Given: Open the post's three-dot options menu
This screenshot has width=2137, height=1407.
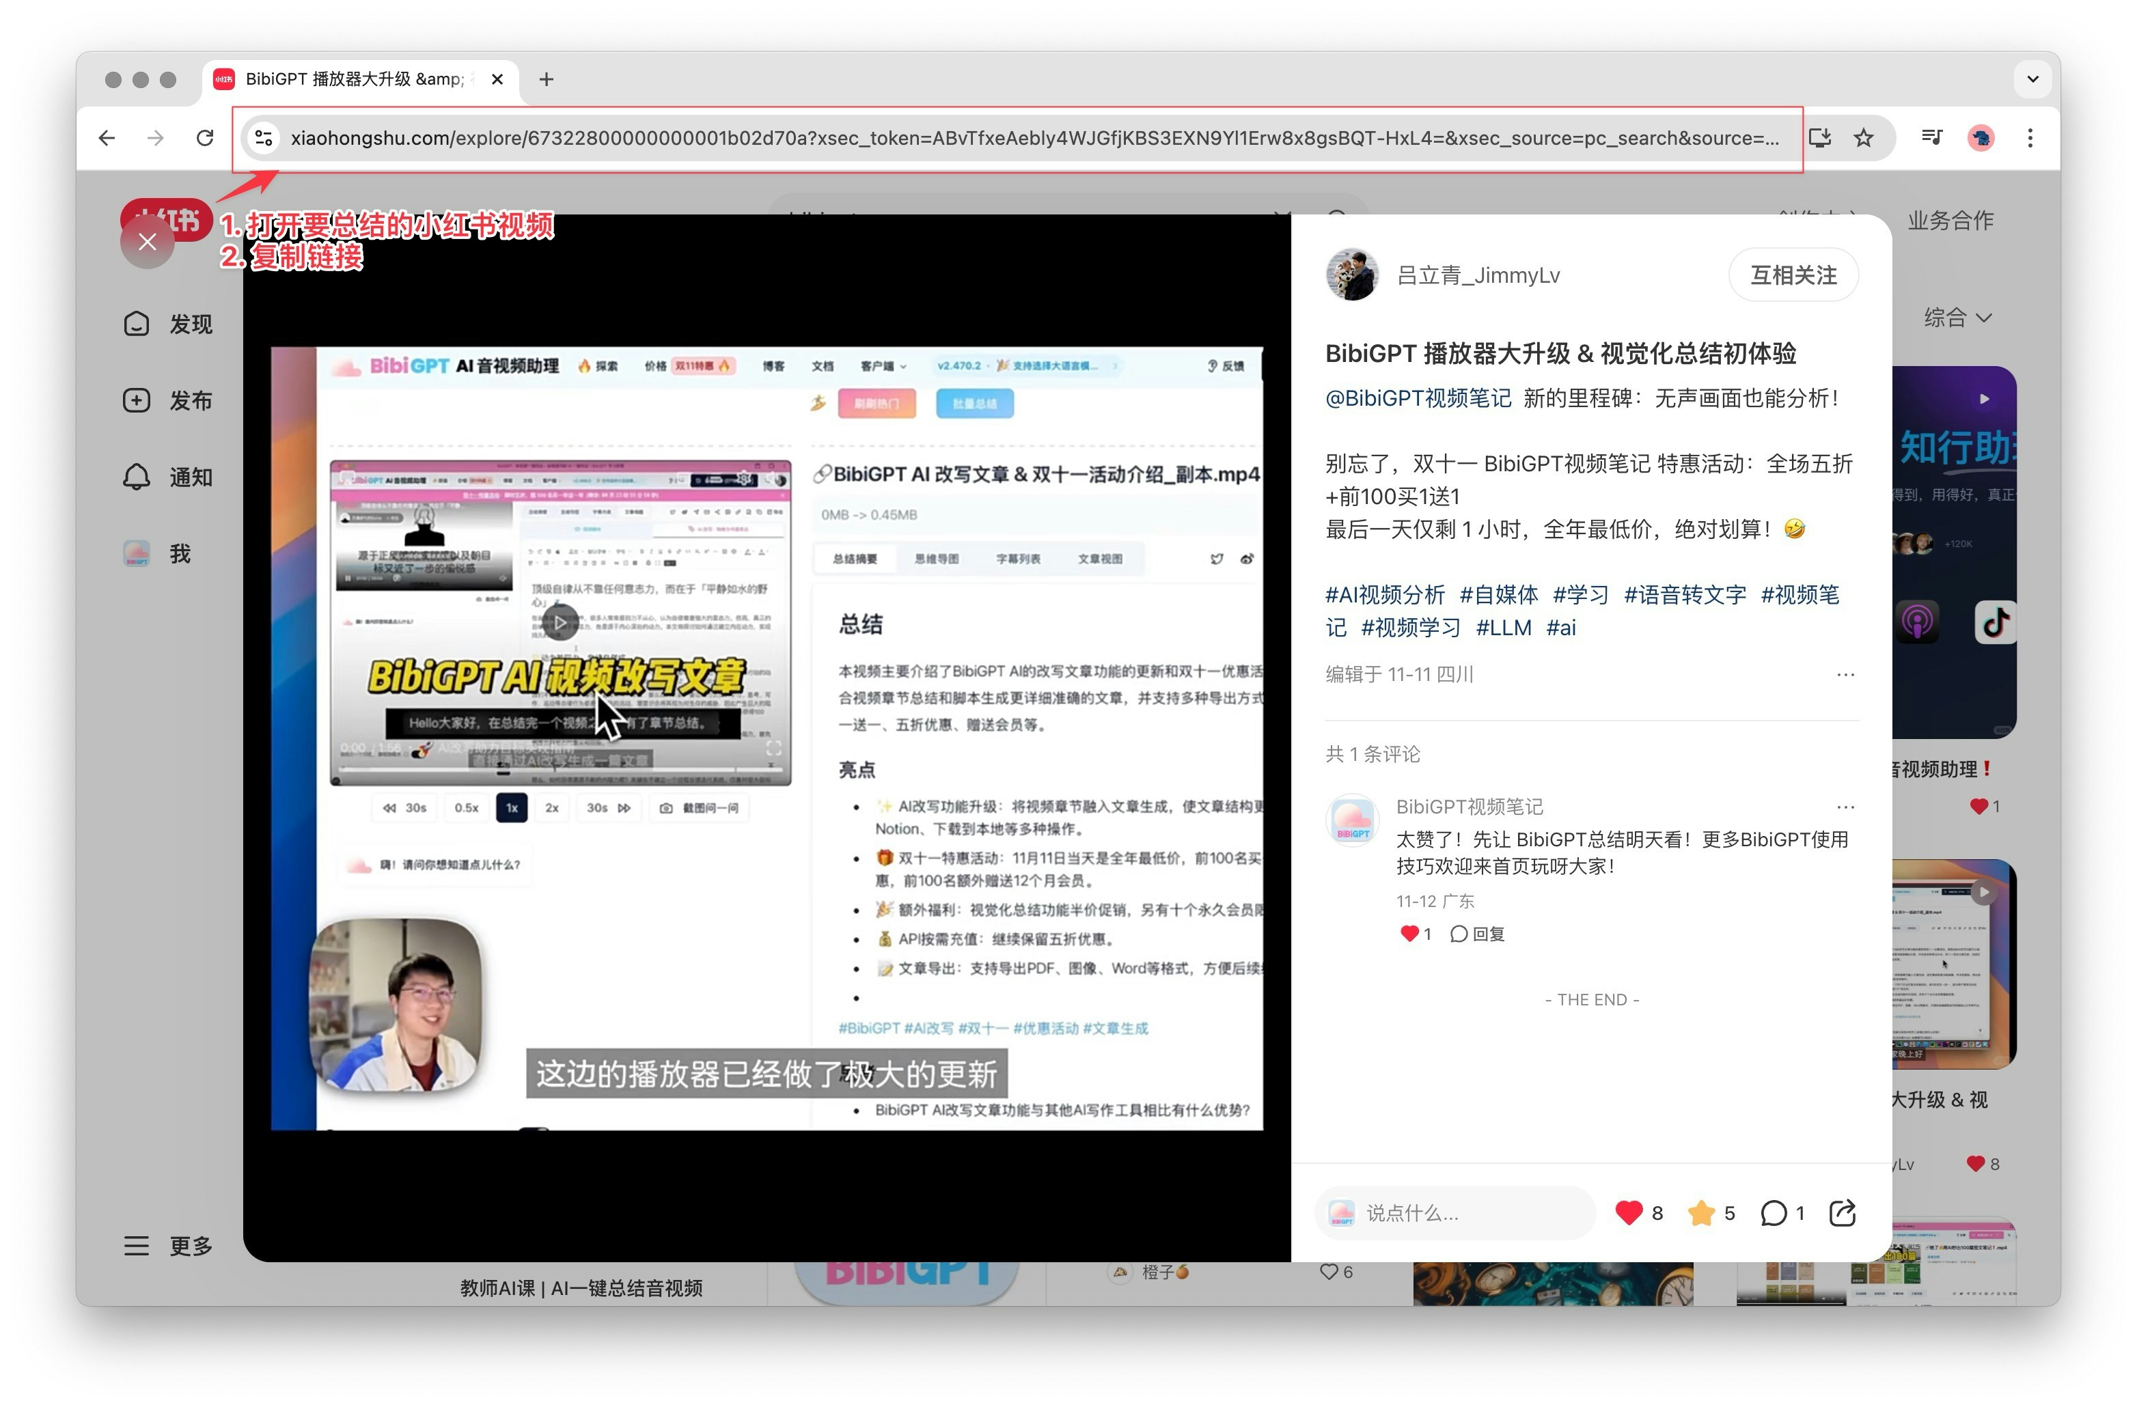Looking at the screenshot, I should tap(1845, 674).
